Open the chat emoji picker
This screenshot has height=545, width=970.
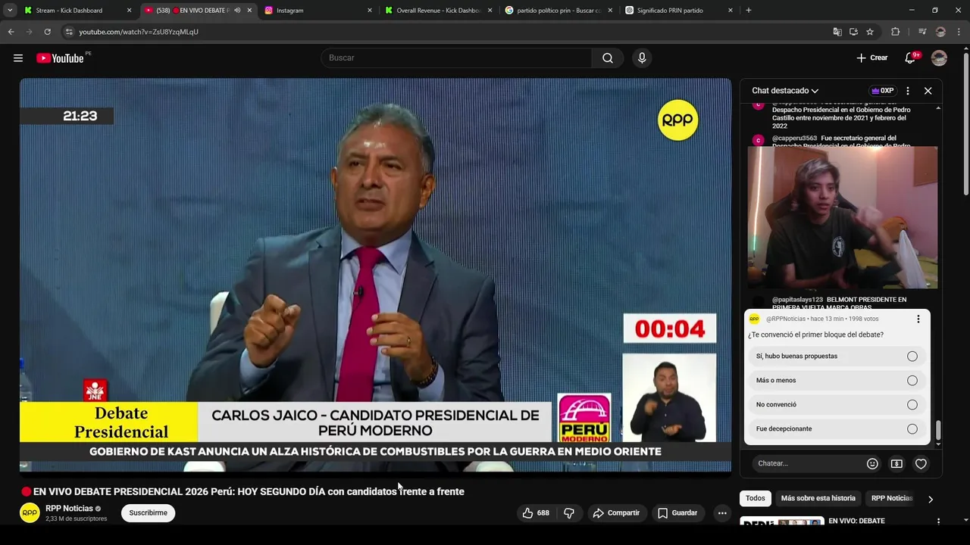pyautogui.click(x=872, y=463)
